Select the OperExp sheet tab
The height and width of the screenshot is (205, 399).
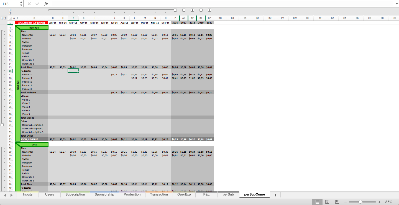point(184,194)
